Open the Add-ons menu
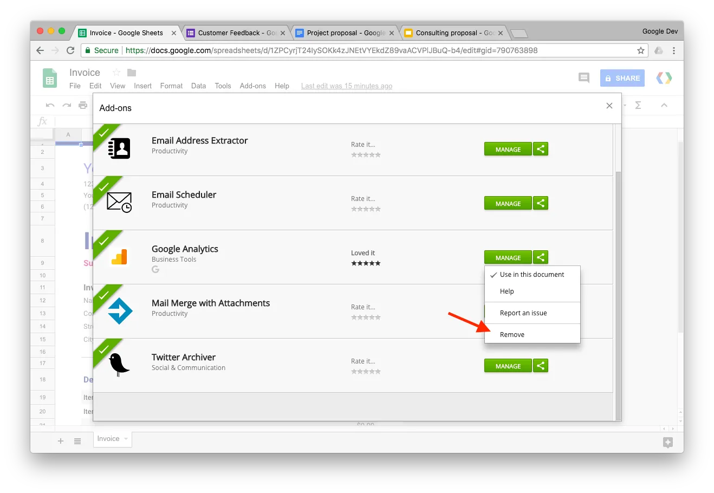714x493 pixels. (x=252, y=86)
